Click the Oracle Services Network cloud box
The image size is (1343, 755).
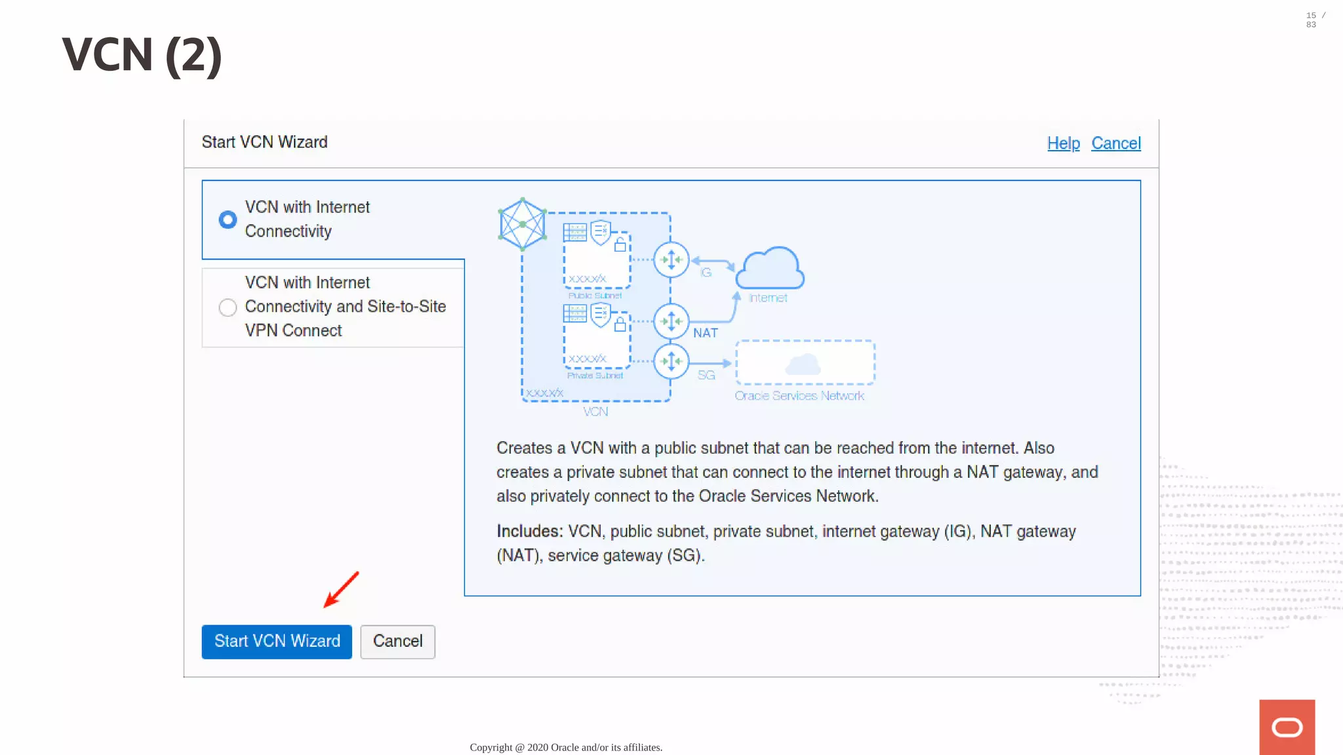pos(805,362)
